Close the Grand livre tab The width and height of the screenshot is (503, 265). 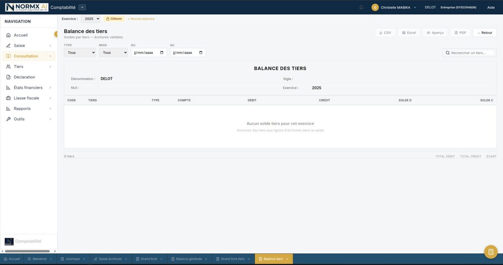161,259
